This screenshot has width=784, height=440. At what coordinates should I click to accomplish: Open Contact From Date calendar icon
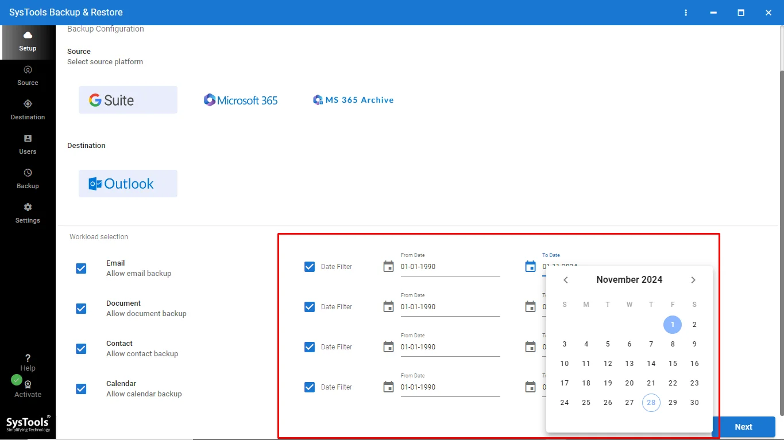389,346
